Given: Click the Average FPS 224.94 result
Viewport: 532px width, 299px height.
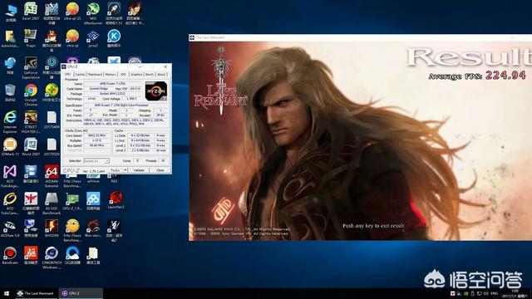Looking at the screenshot, I should [x=477, y=76].
